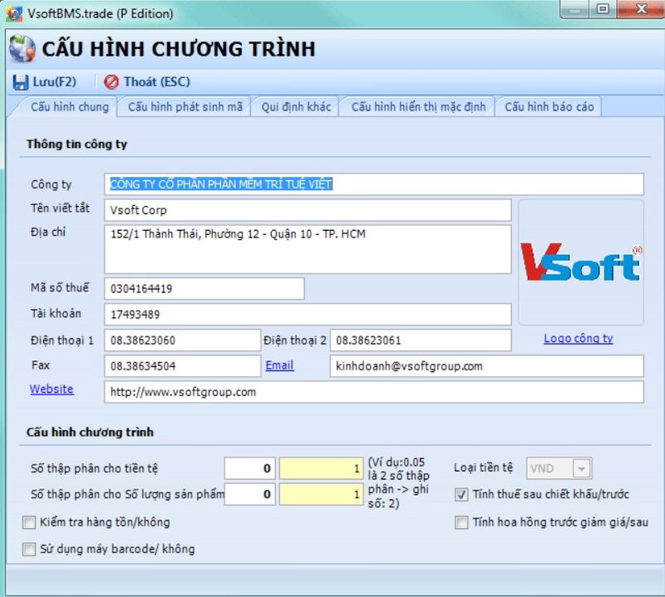Image resolution: width=665 pixels, height=597 pixels.
Task: Click the Thoát (ESC) button label
Action: click(157, 81)
